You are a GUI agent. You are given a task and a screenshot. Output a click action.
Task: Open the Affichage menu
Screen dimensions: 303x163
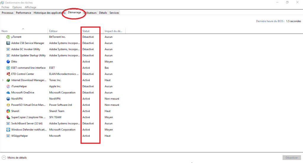coord(30,7)
